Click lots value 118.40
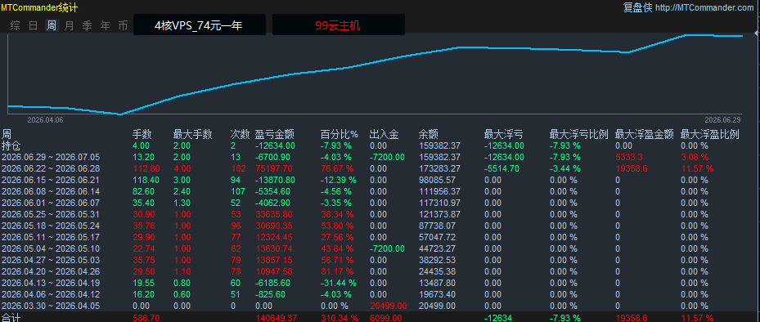This screenshot has height=322, width=760. point(146,180)
